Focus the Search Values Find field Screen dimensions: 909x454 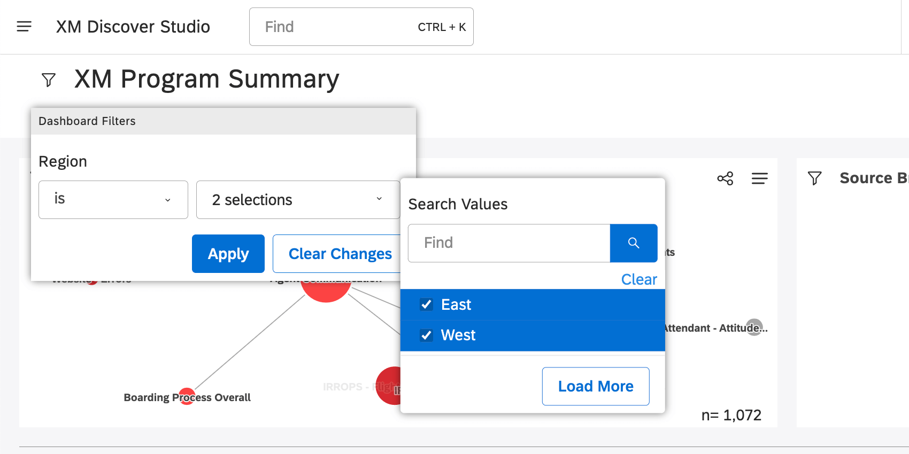tap(509, 243)
